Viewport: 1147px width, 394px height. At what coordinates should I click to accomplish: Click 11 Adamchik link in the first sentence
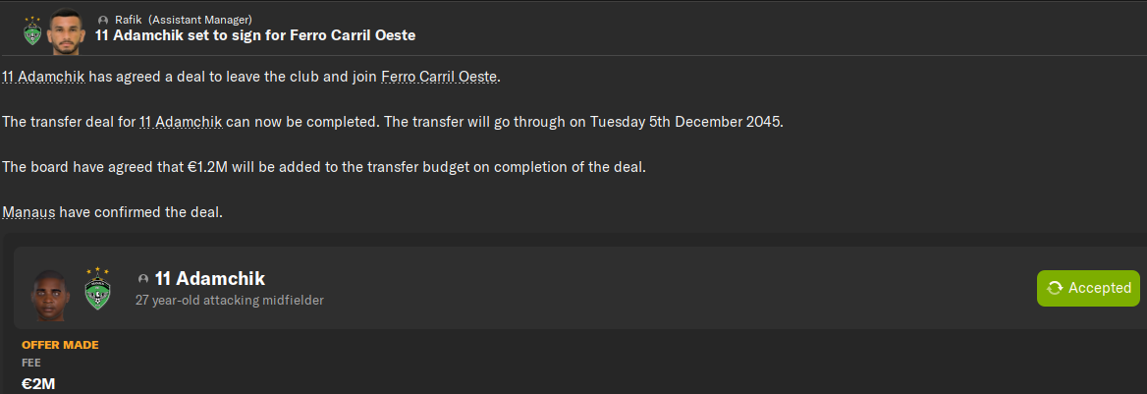(43, 77)
